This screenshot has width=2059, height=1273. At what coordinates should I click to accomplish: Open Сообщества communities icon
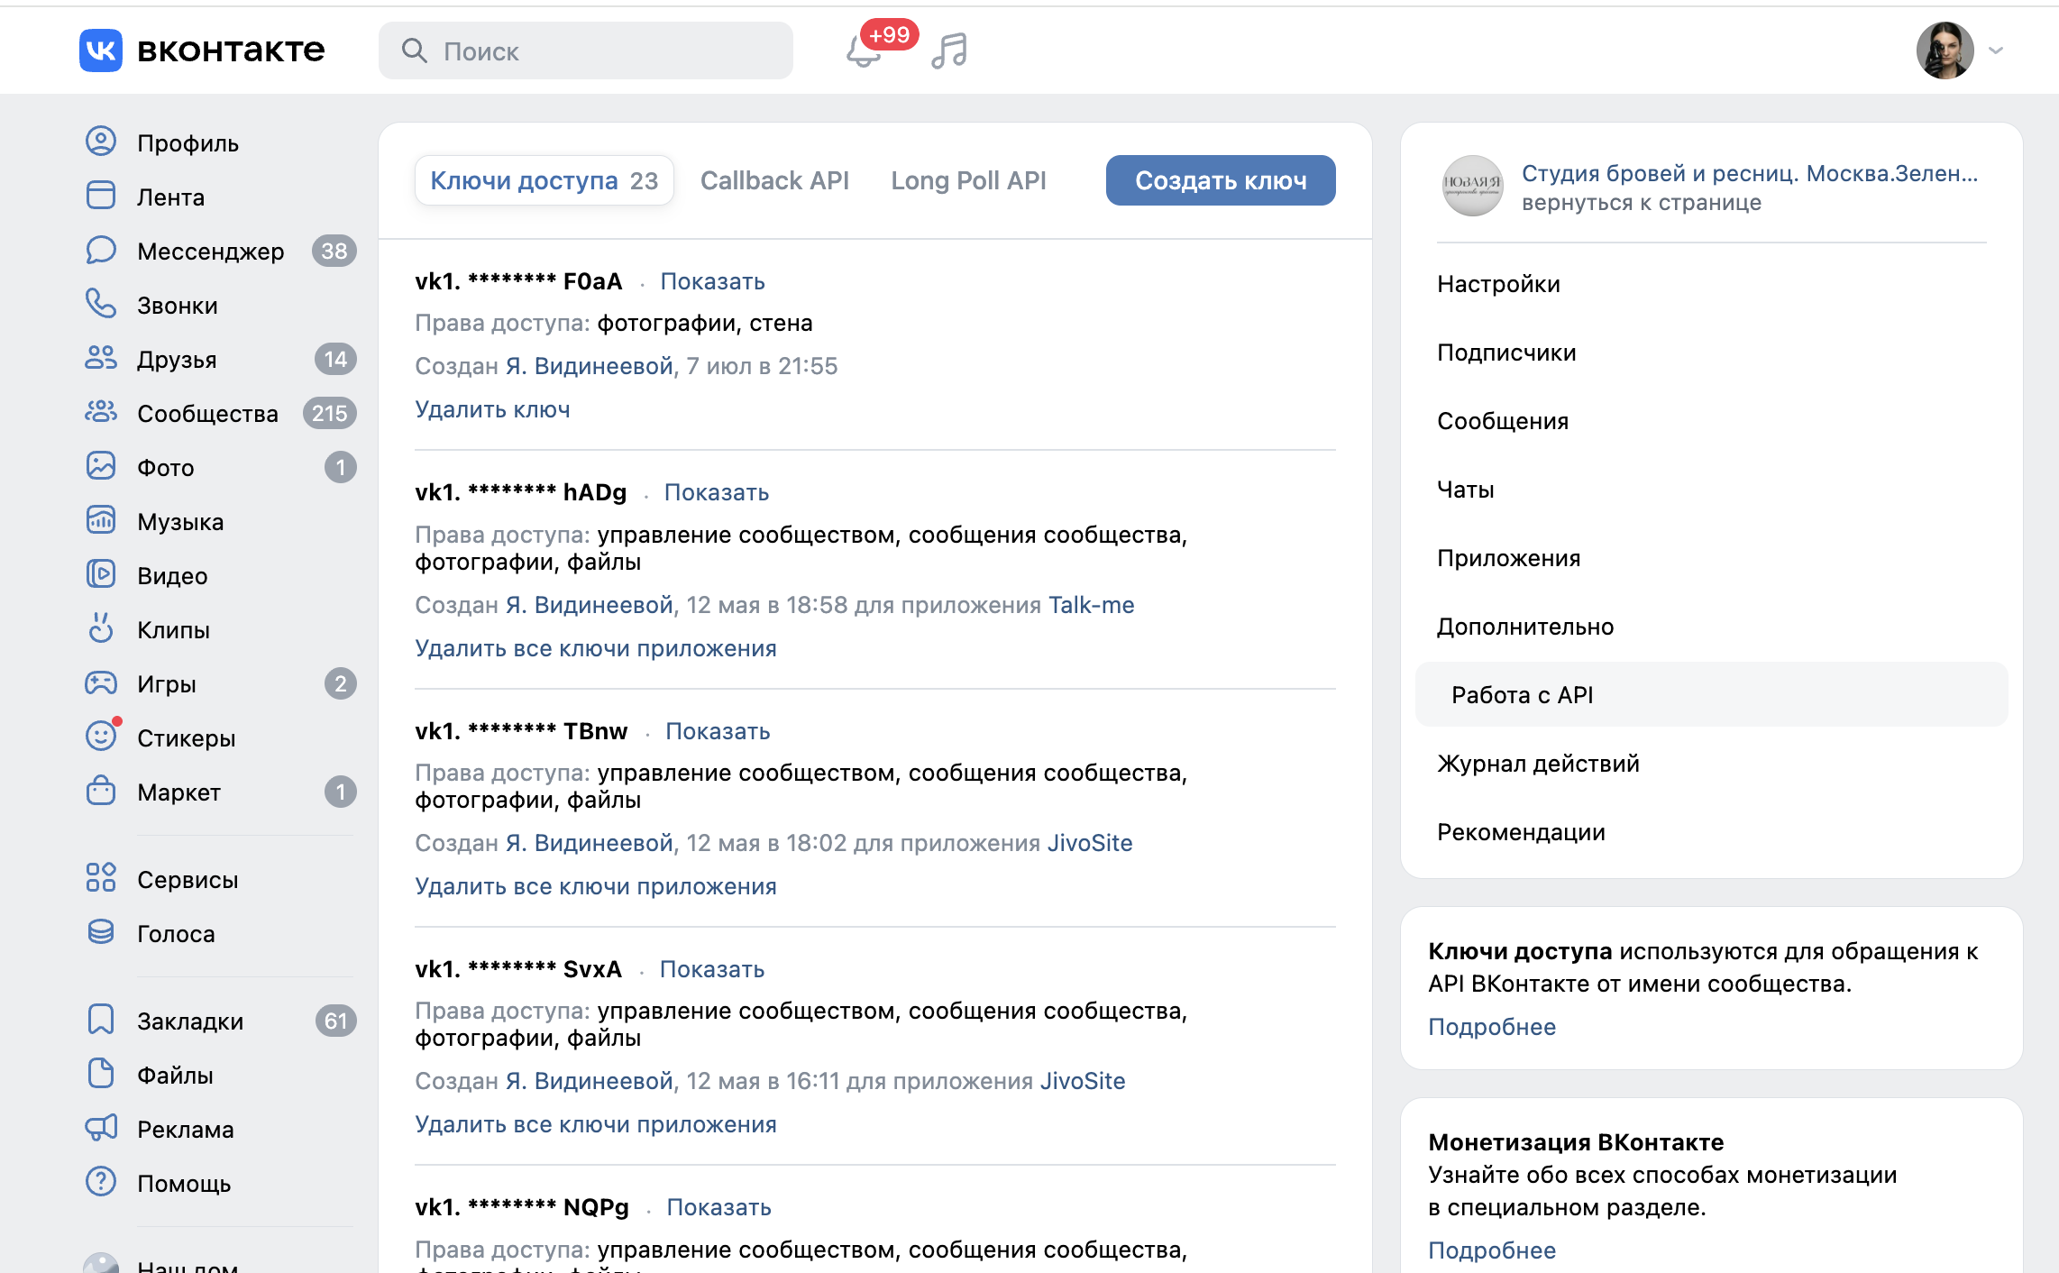pyautogui.click(x=101, y=413)
